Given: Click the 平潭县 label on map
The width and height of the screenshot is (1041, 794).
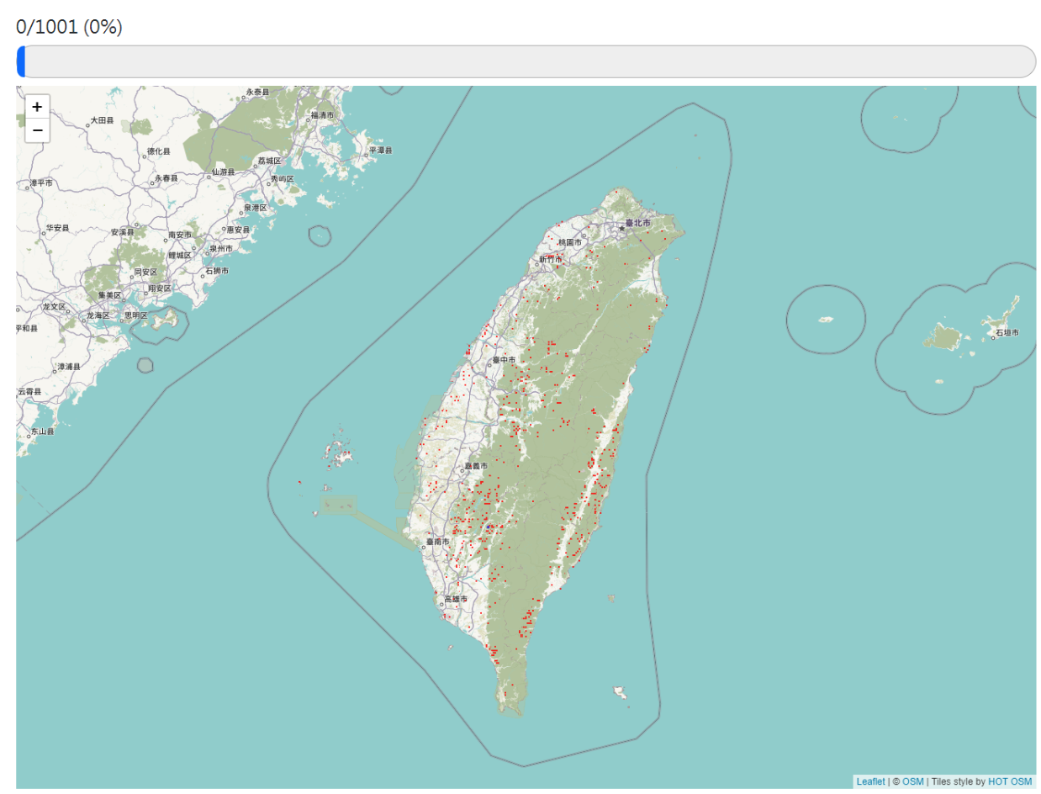Looking at the screenshot, I should click(x=380, y=151).
